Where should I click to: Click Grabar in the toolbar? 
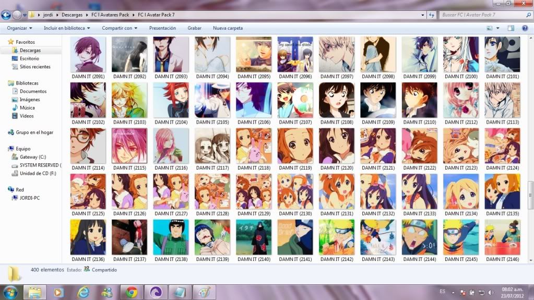[195, 28]
